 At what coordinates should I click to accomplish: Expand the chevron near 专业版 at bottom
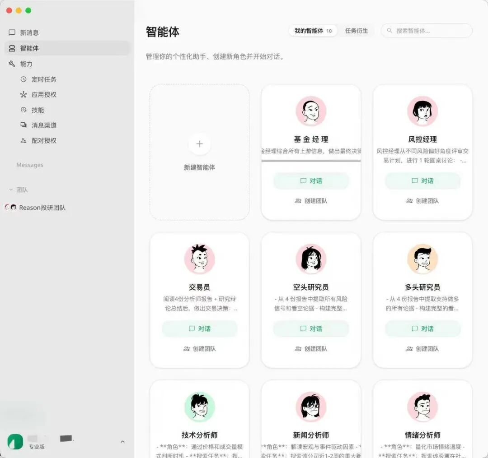tap(122, 442)
